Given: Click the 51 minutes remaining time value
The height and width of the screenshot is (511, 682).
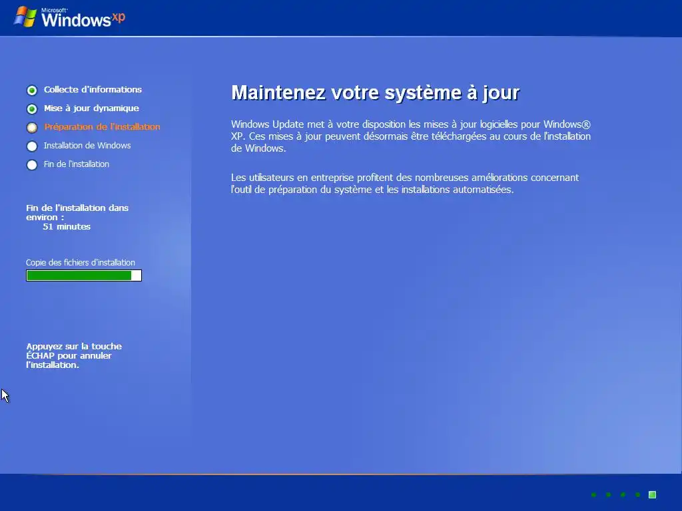Looking at the screenshot, I should pos(67,227).
